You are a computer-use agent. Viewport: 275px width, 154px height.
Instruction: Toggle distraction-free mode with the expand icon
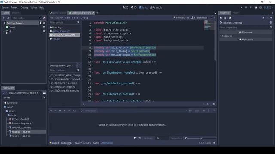pyautogui.click(x=215, y=13)
